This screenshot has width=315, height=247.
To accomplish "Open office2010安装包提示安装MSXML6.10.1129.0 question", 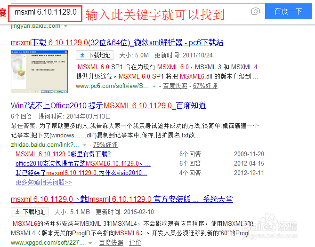I will [x=83, y=163].
